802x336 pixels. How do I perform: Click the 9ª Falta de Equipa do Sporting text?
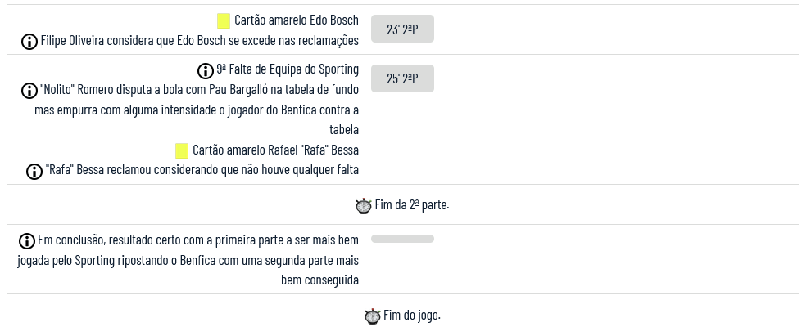point(288,70)
